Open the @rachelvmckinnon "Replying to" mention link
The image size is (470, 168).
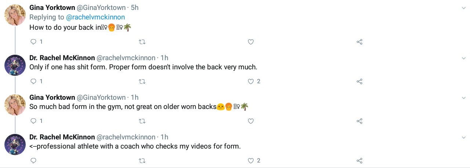tap(95, 17)
